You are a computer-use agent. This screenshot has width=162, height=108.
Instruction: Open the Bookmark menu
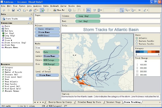54,6
